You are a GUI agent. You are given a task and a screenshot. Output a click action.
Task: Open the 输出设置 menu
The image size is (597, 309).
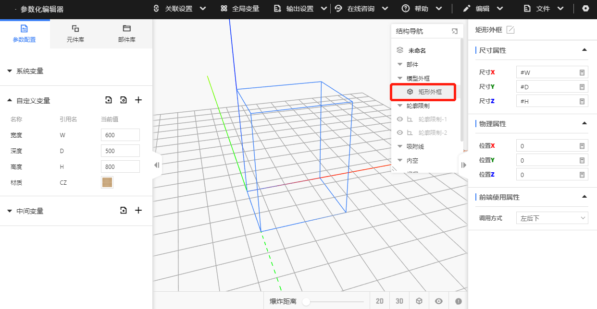point(300,9)
